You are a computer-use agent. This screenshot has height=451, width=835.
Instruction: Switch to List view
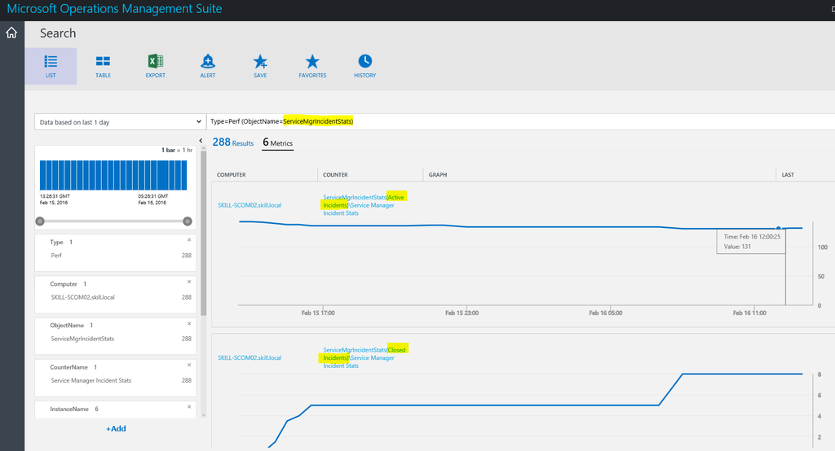(x=51, y=66)
